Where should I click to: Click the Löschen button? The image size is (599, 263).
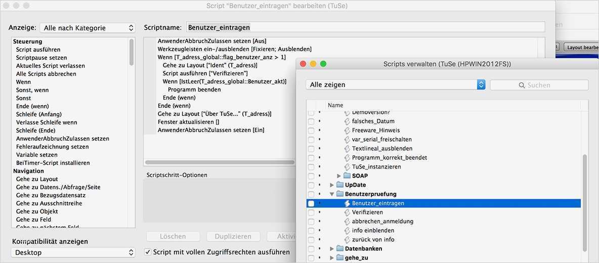[173, 237]
